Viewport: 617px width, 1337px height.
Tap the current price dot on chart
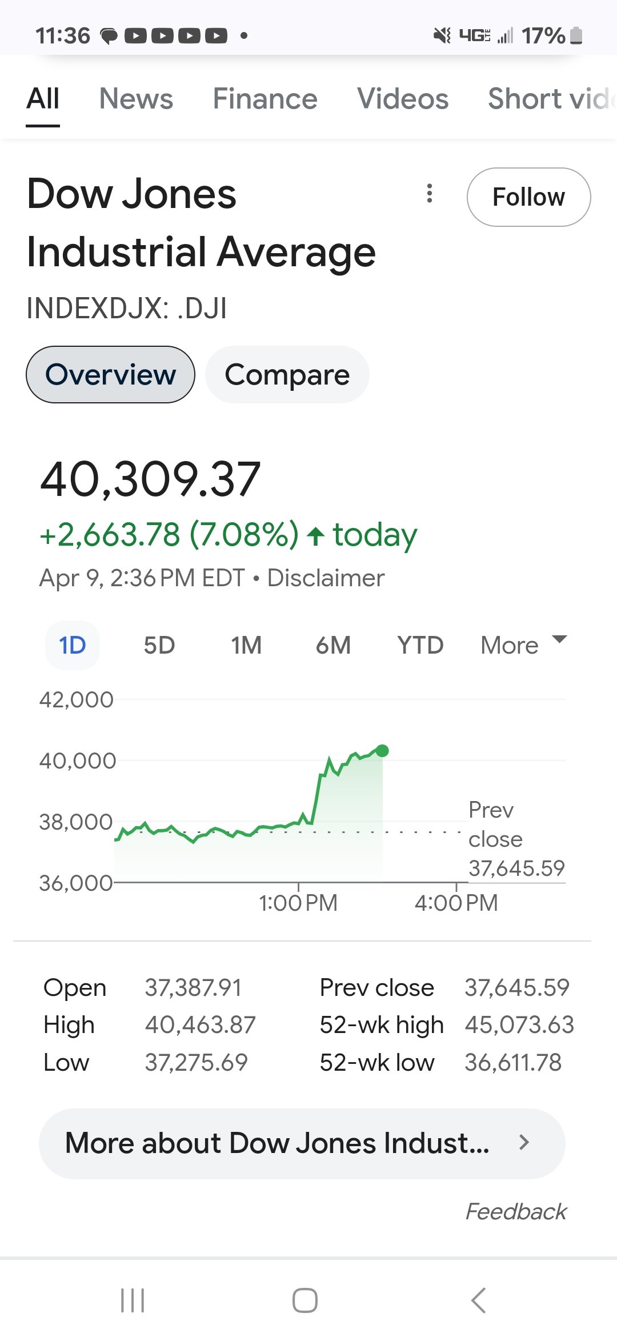383,751
